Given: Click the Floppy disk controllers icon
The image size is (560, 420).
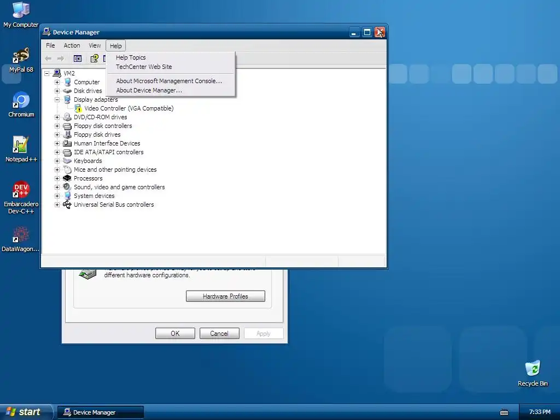Looking at the screenshot, I should coord(67,126).
